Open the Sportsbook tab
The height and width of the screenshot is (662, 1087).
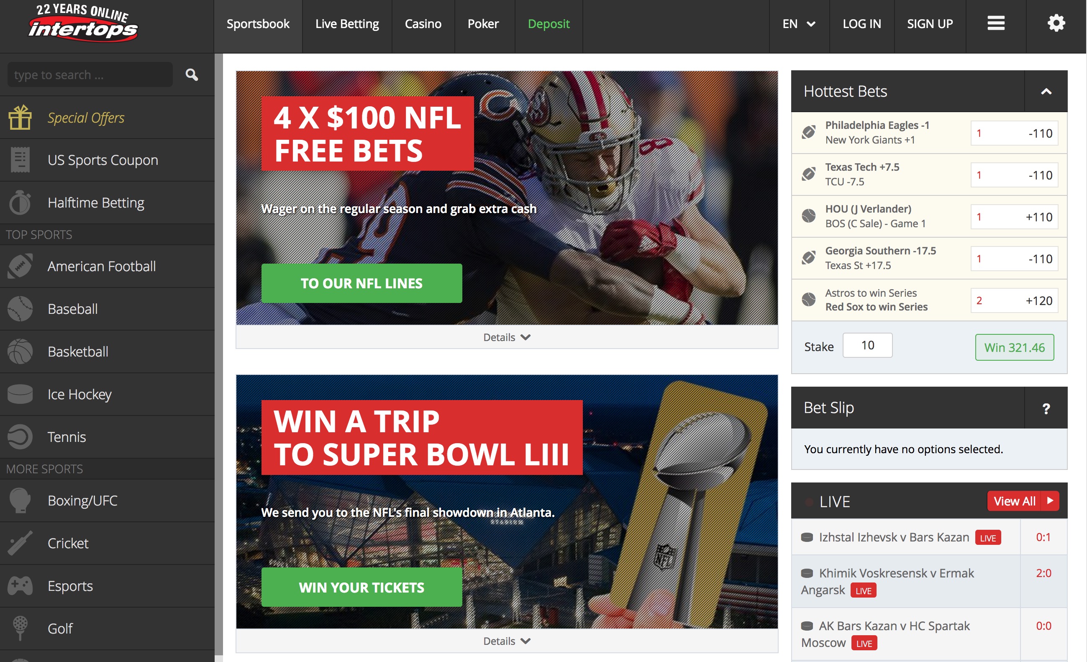tap(259, 23)
